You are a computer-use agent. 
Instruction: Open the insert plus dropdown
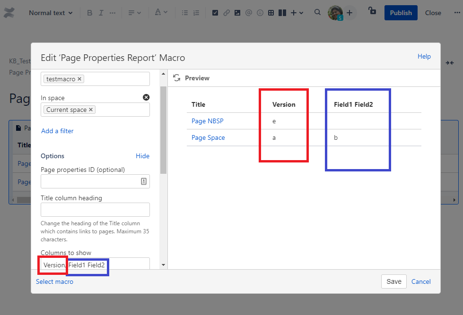pyautogui.click(x=297, y=13)
